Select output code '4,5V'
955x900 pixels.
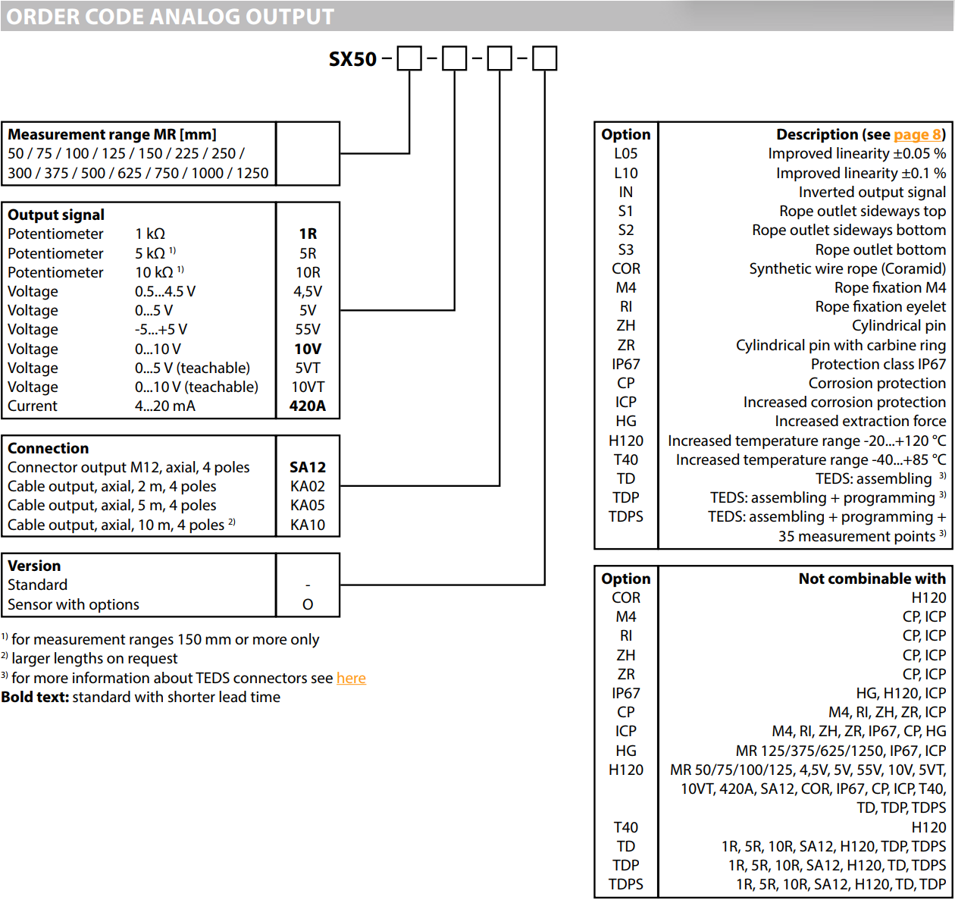click(308, 291)
